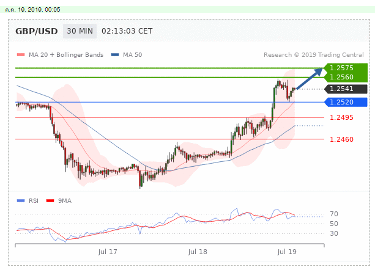This screenshot has height=270, width=375.
Task: Click the RSI 30 level label
Action: click(x=334, y=233)
